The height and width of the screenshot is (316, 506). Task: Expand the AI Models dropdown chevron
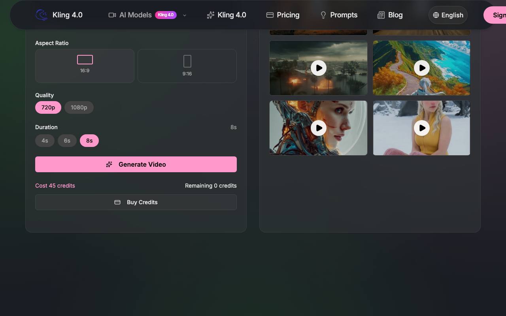[x=184, y=15]
